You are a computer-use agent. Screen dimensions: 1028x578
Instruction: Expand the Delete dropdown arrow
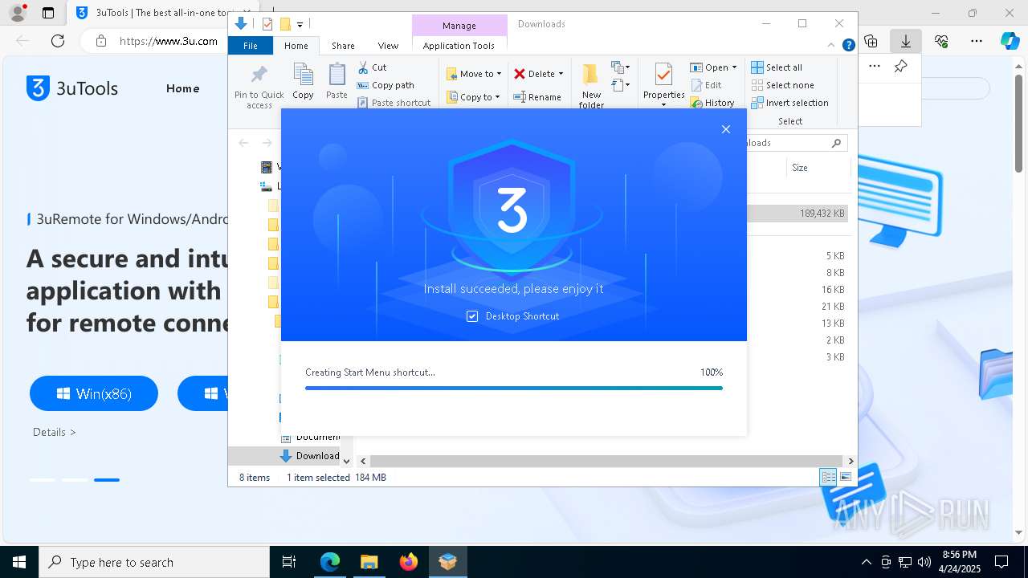[x=561, y=74]
